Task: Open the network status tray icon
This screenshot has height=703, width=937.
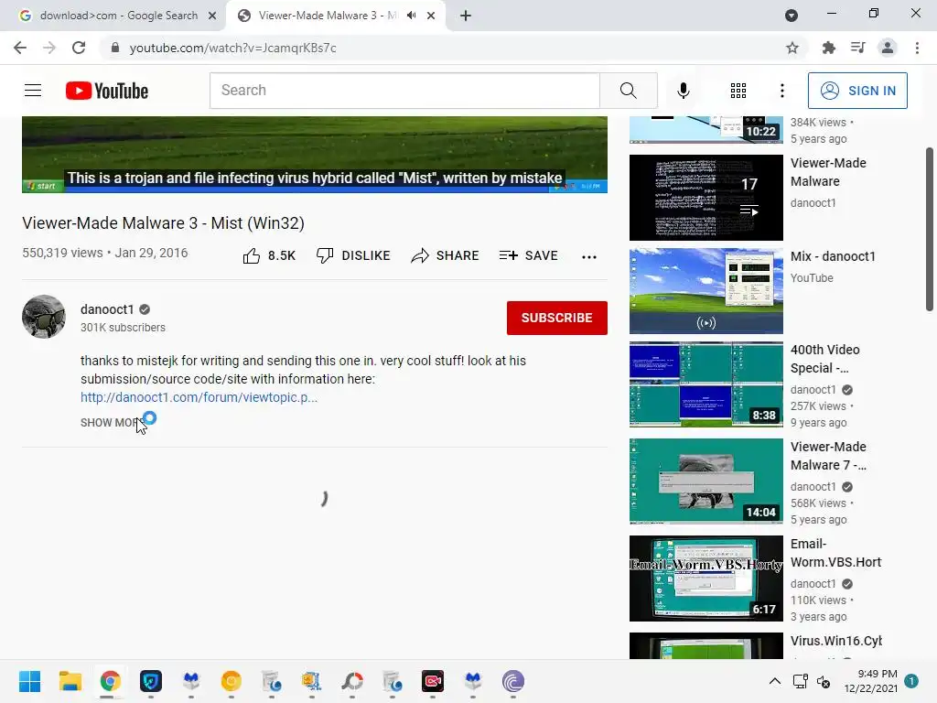Action: [800, 681]
